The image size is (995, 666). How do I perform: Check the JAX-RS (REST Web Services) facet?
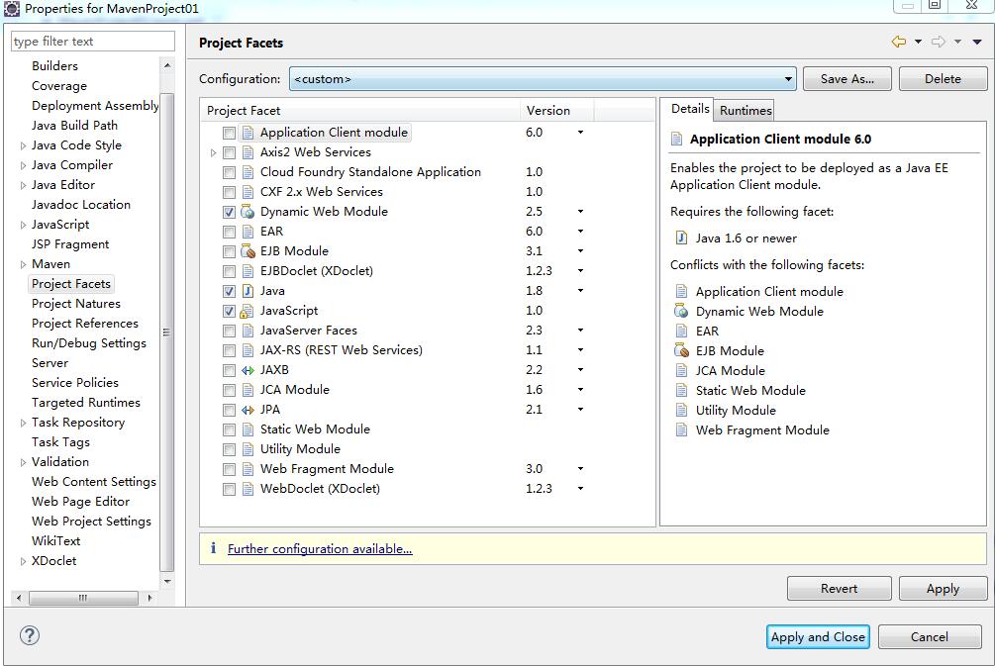coord(229,349)
